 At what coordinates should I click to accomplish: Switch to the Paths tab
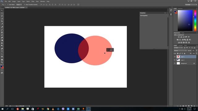pyautogui.click(x=185, y=45)
